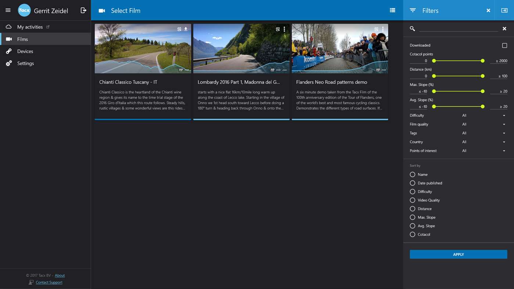Click Cotacol points slider maximum handle

tap(482, 61)
